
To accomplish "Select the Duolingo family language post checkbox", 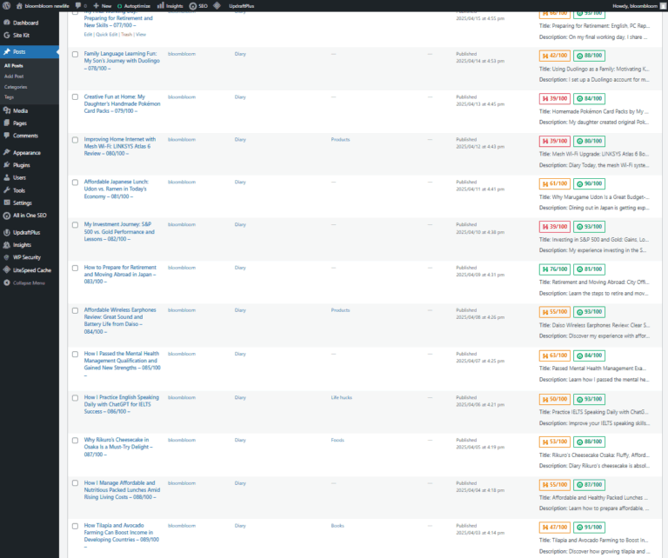I will pos(75,54).
